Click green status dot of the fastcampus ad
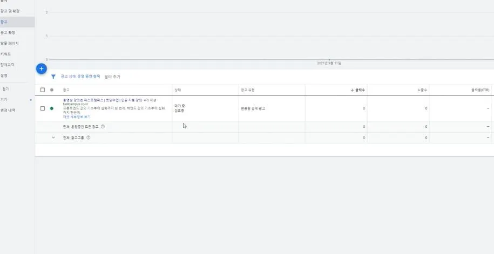Screen dimensions: 494x254 52,108
